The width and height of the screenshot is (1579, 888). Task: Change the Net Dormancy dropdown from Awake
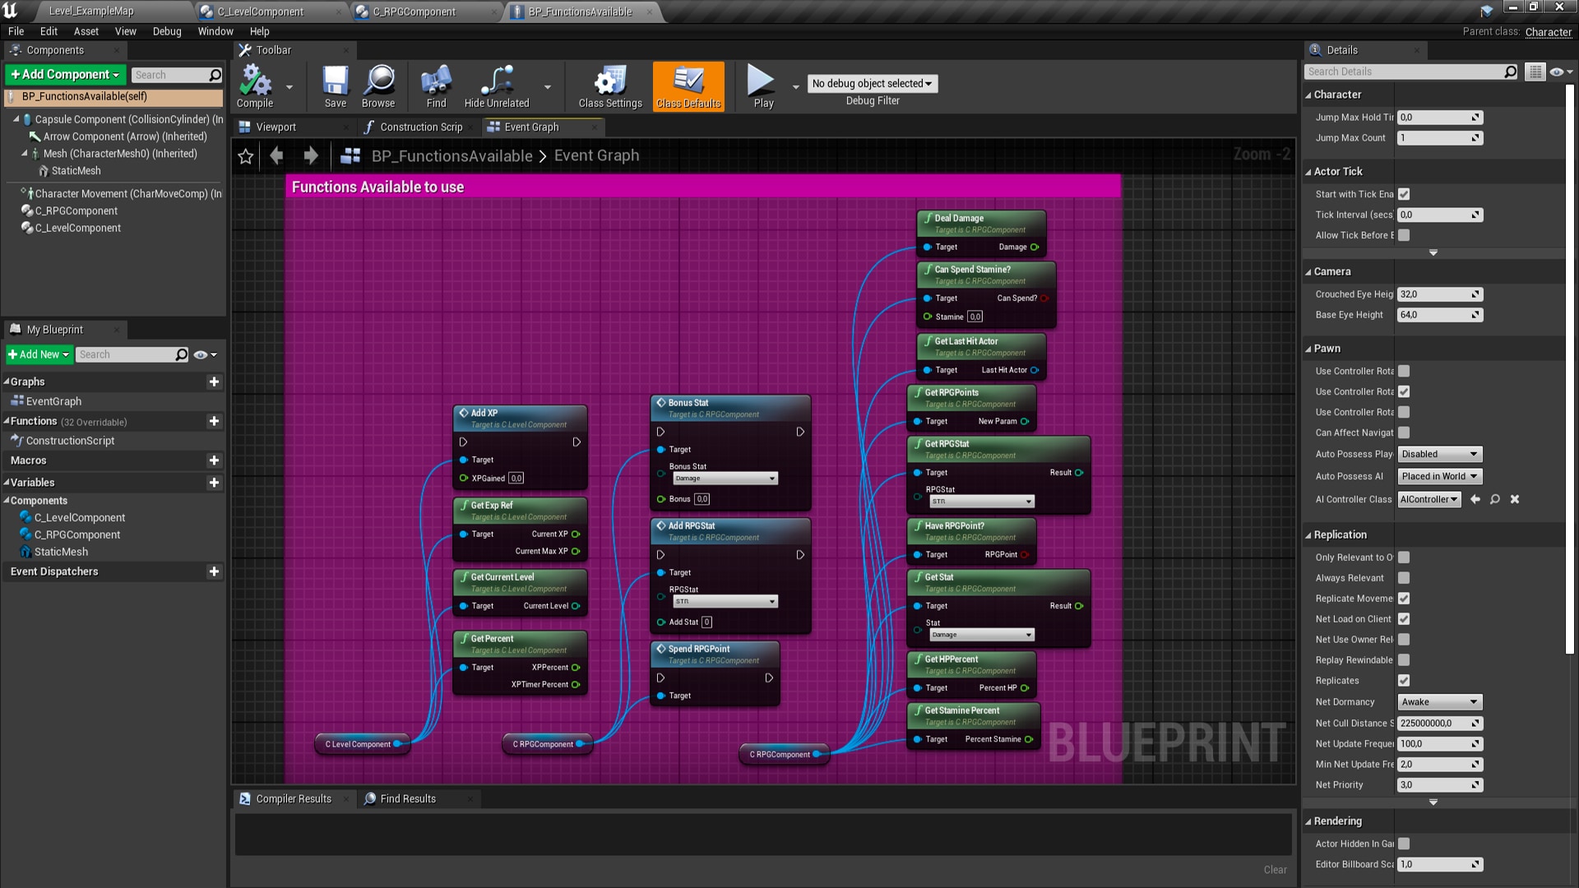click(x=1438, y=701)
